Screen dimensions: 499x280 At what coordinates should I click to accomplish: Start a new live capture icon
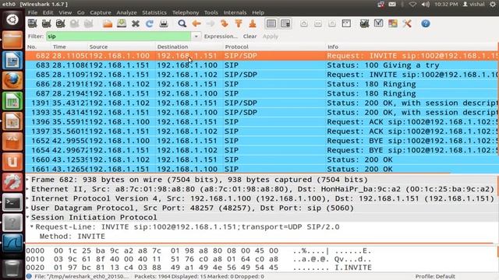61,23
